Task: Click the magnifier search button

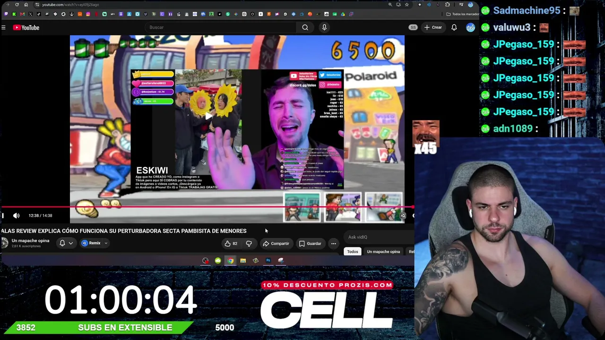Action: tap(305, 27)
